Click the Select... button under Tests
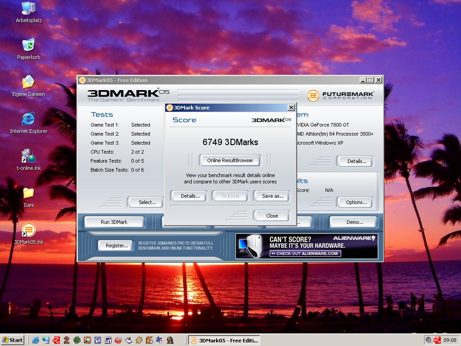Screen dimensions: 461x346 tap(145, 202)
